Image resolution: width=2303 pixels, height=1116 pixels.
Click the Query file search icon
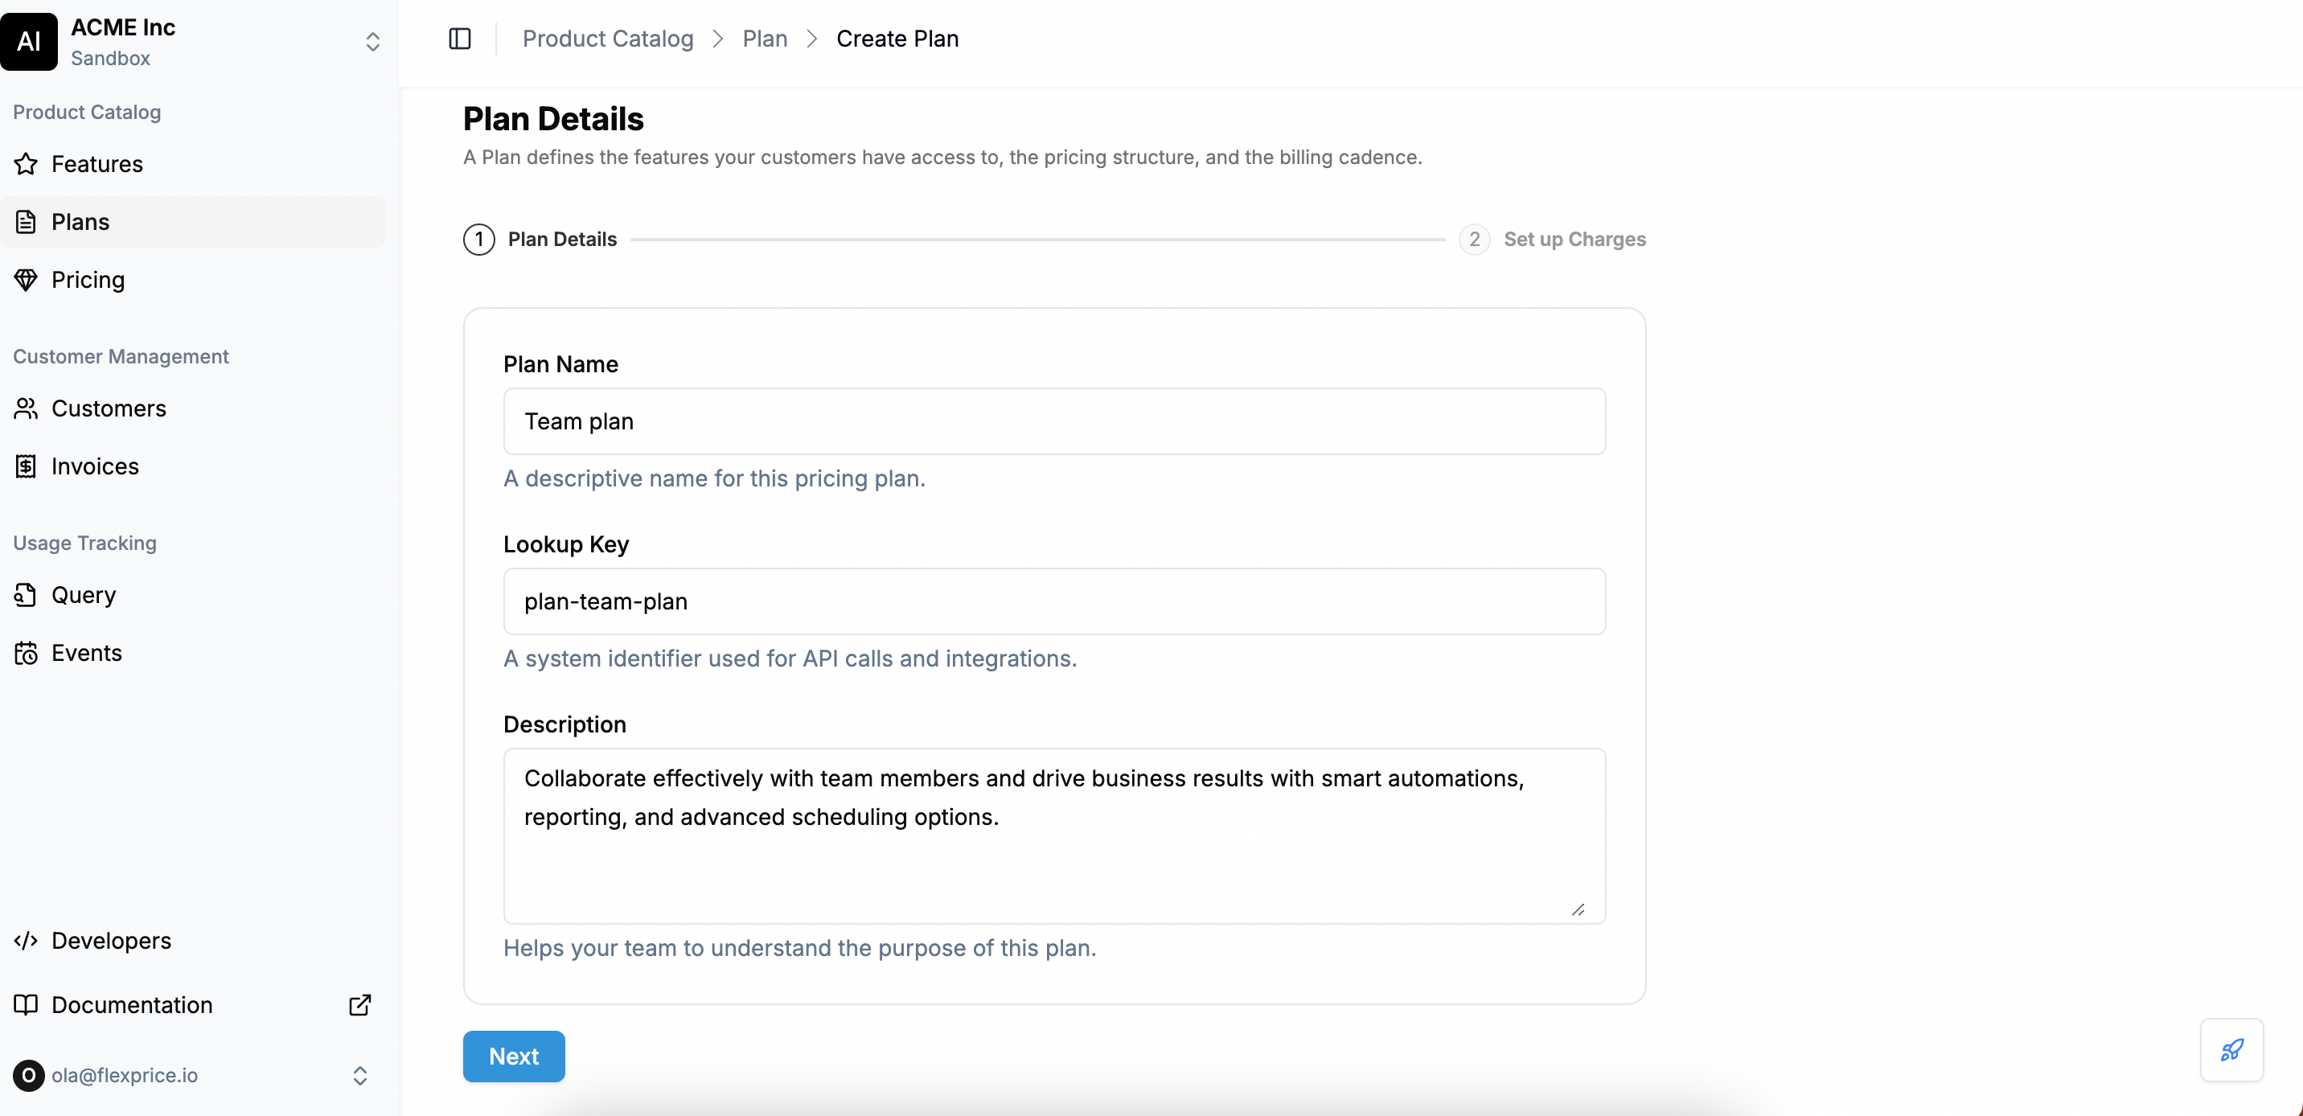click(26, 595)
